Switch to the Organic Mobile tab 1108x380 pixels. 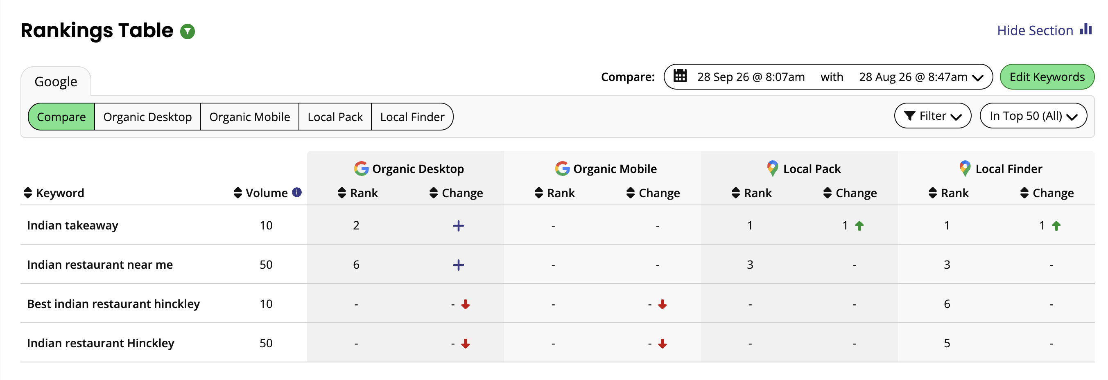pyautogui.click(x=250, y=117)
